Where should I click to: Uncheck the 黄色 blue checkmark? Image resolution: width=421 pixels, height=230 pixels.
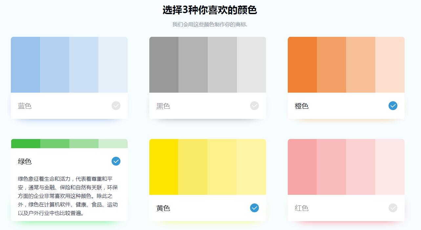tap(254, 208)
